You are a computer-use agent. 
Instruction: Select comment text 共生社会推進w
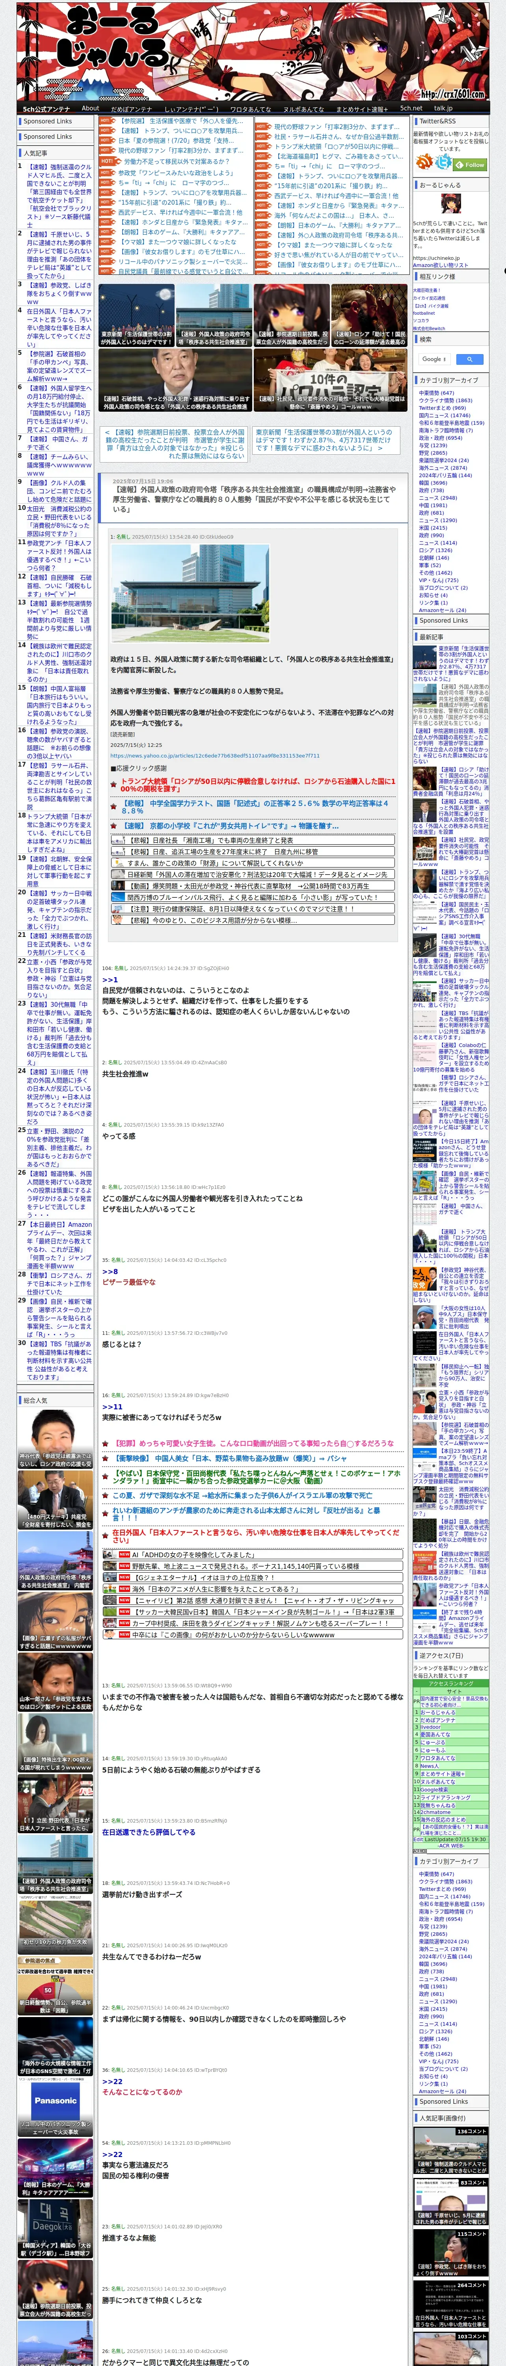125,1074
